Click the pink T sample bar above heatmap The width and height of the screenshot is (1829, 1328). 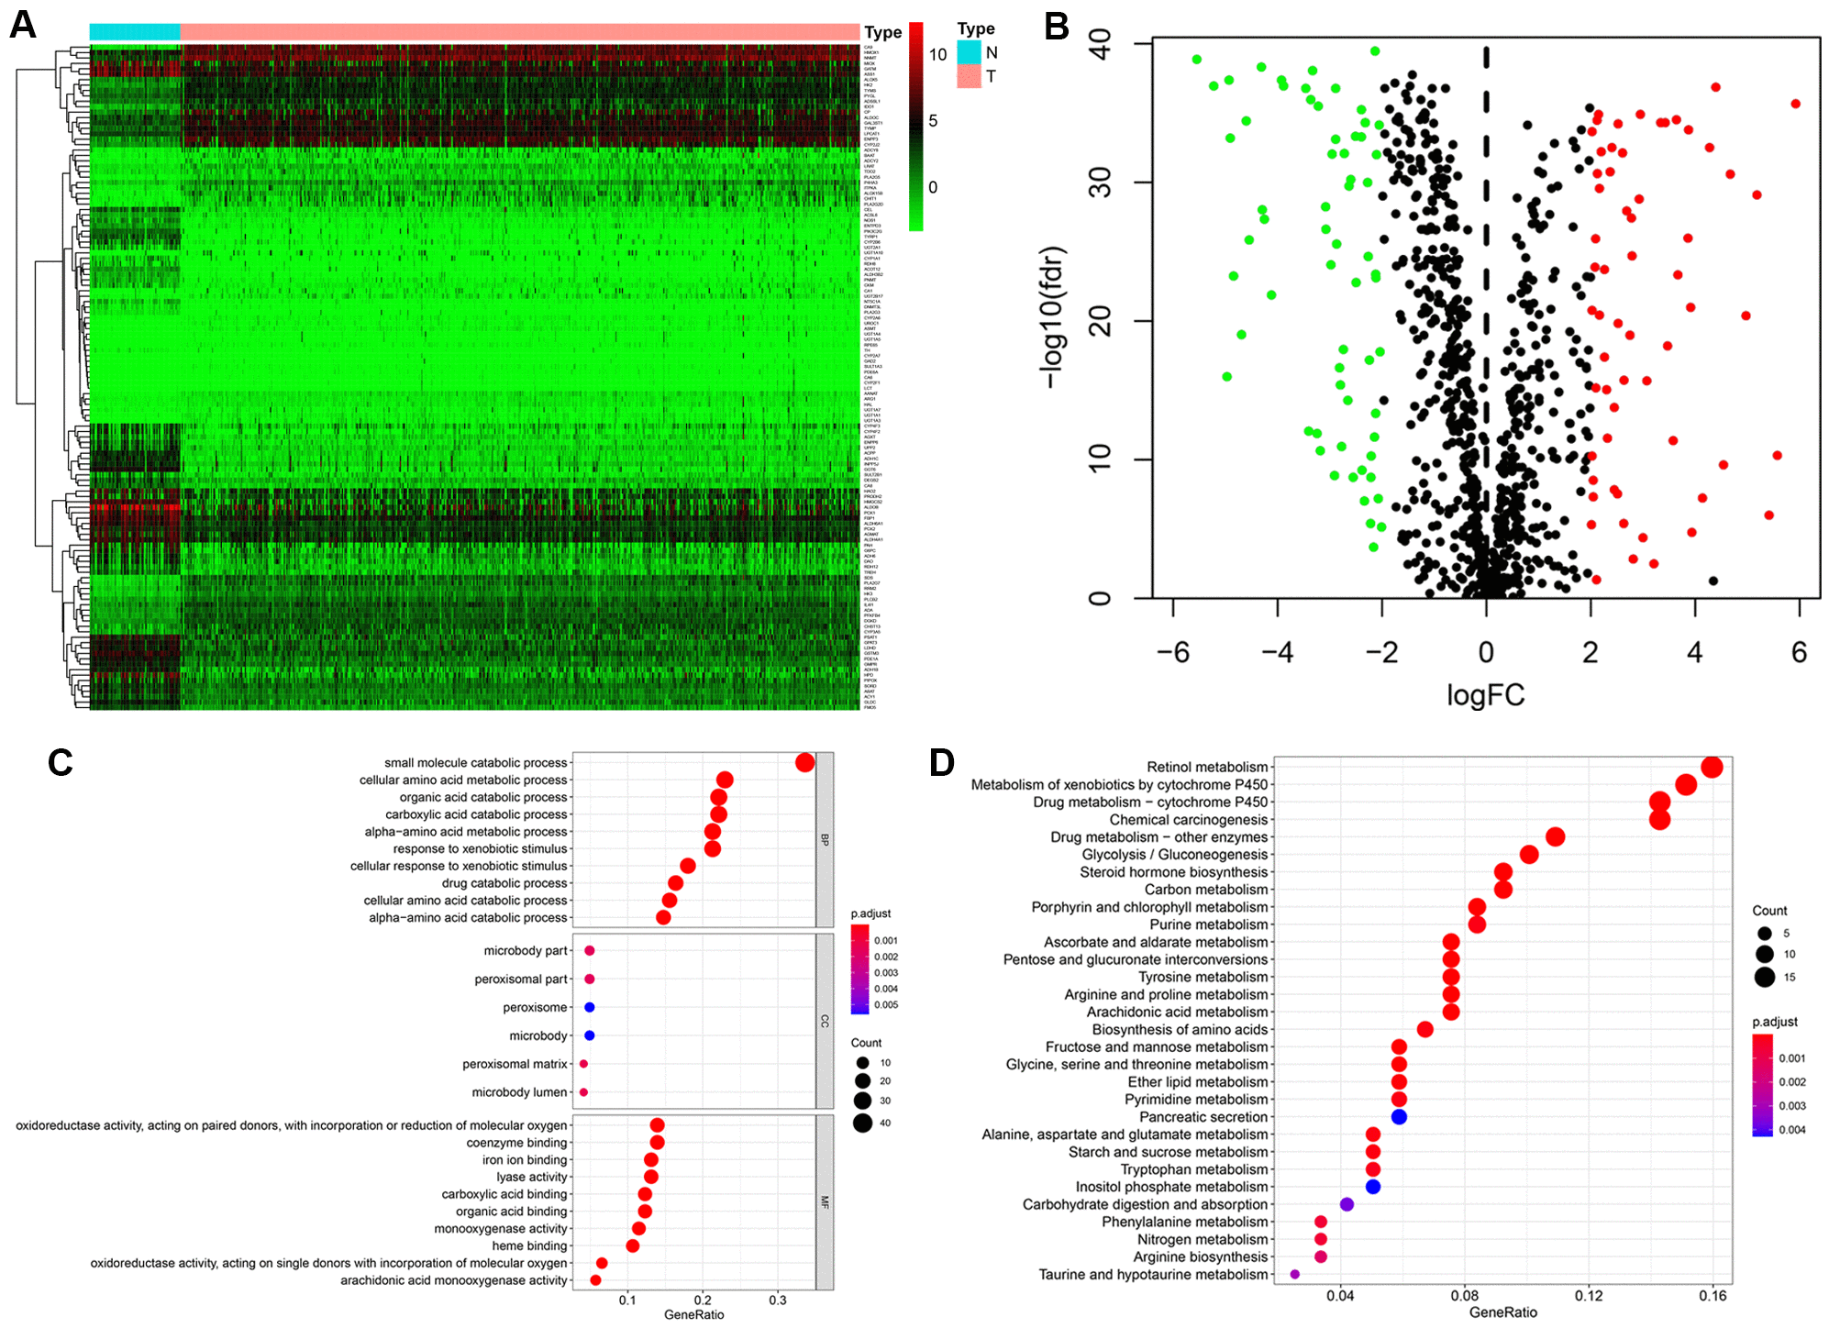[520, 32]
